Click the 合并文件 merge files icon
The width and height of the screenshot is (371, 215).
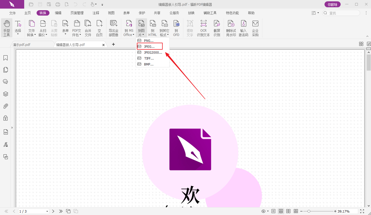point(88,28)
